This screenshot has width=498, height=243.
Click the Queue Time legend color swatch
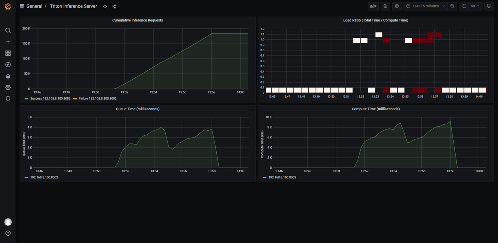(26, 177)
